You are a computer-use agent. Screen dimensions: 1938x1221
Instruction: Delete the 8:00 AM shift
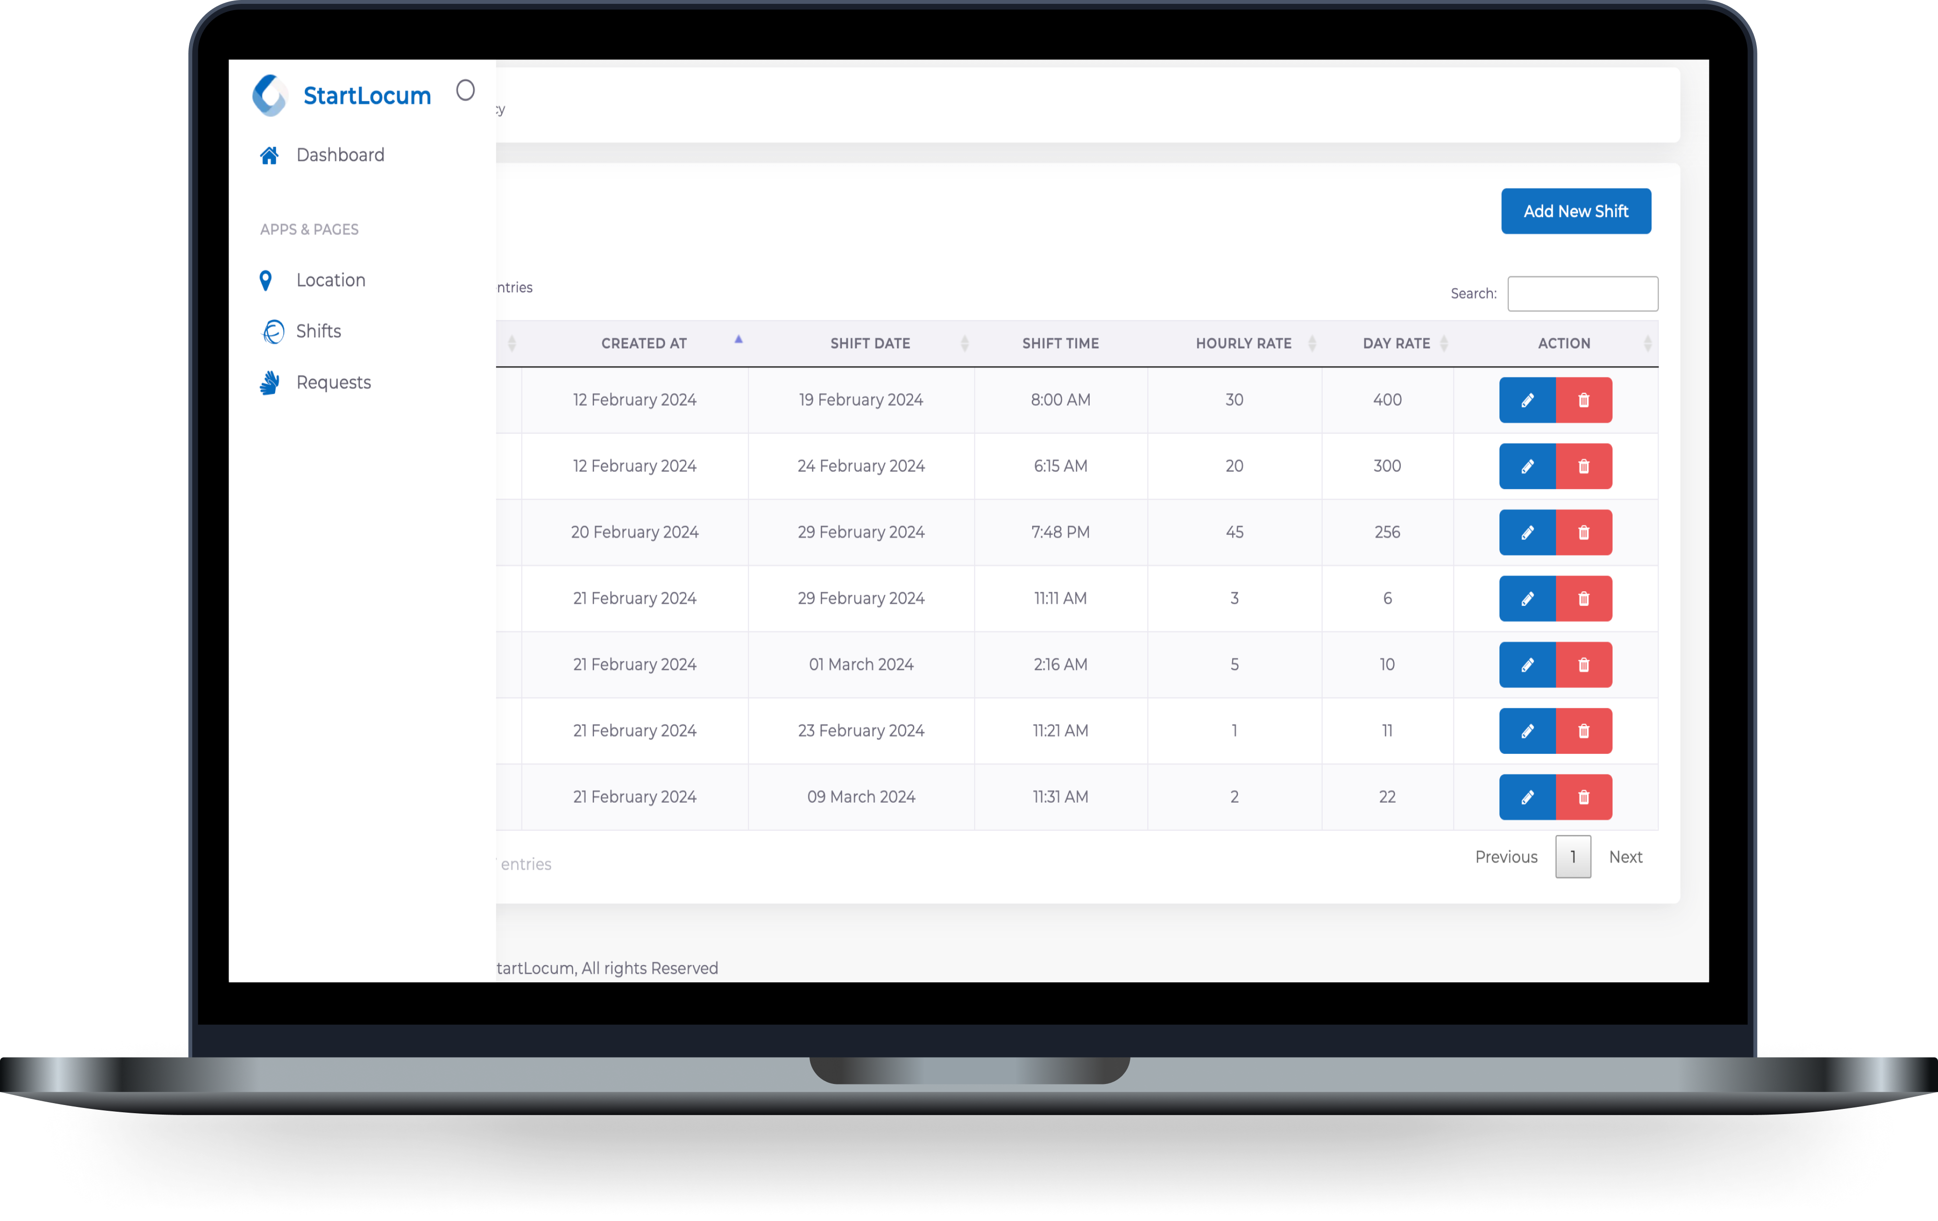coord(1583,400)
